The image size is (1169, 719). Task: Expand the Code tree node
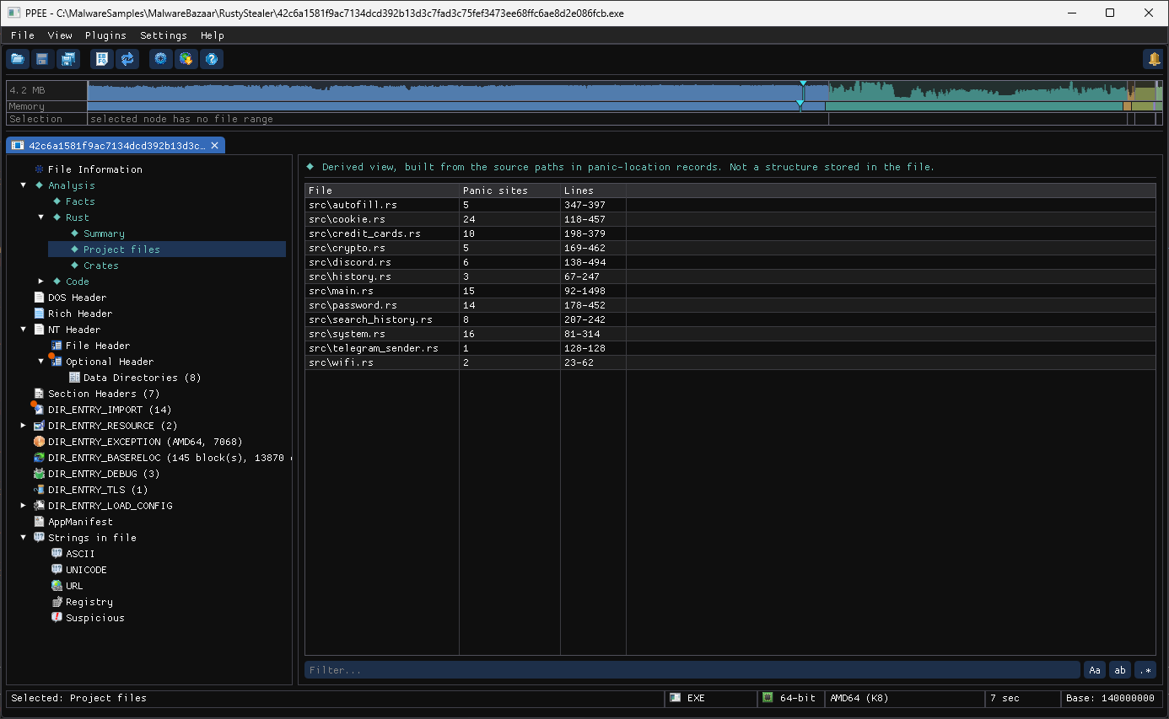[41, 282]
